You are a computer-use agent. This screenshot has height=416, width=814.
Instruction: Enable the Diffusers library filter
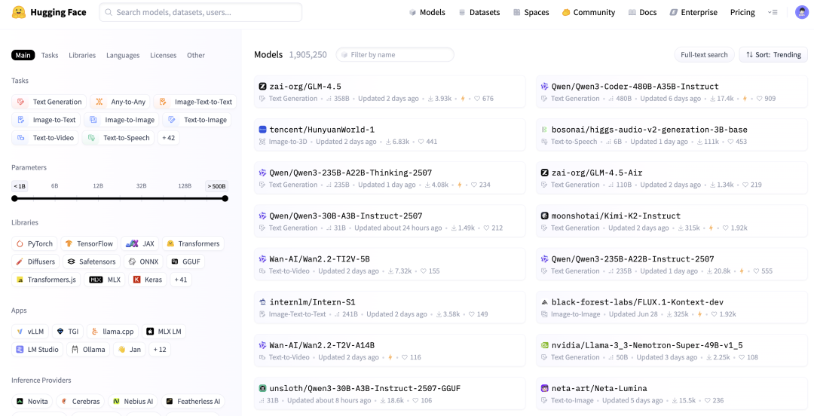[x=35, y=262]
